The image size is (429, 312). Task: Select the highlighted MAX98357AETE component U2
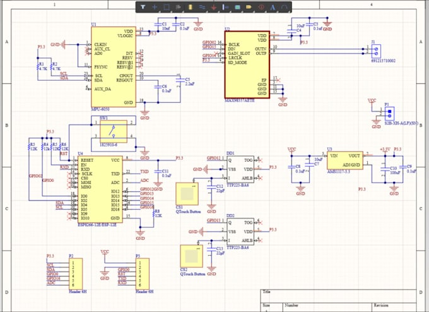(247, 64)
